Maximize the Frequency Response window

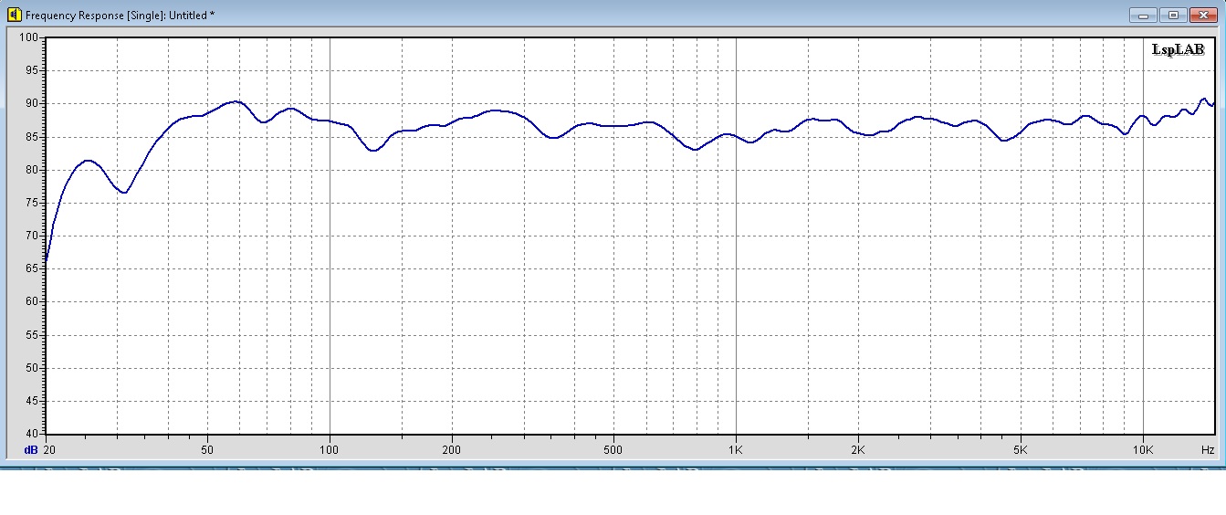(1173, 15)
